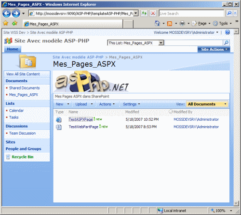Open the Page menu in the command bar
Viewport: 241px width, 215px height.
click(x=201, y=24)
